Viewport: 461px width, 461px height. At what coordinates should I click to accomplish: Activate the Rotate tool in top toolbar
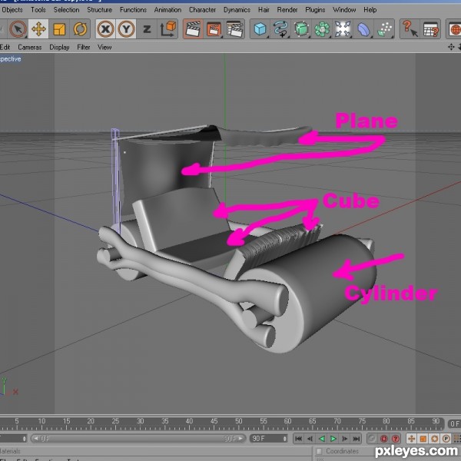coord(80,29)
